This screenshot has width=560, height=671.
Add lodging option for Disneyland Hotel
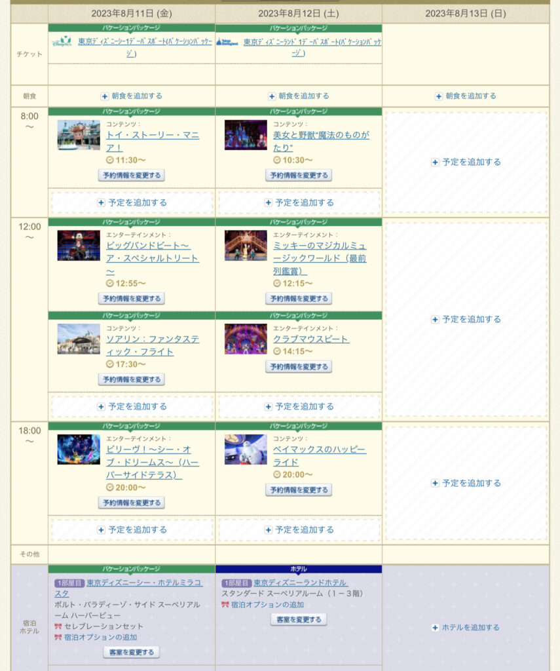tap(267, 605)
